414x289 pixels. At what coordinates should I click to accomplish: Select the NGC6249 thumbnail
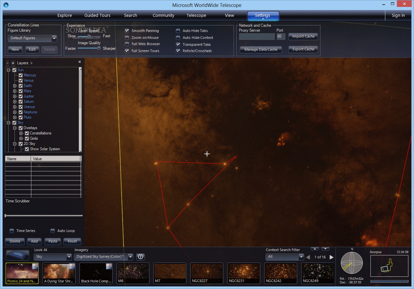coord(318,274)
